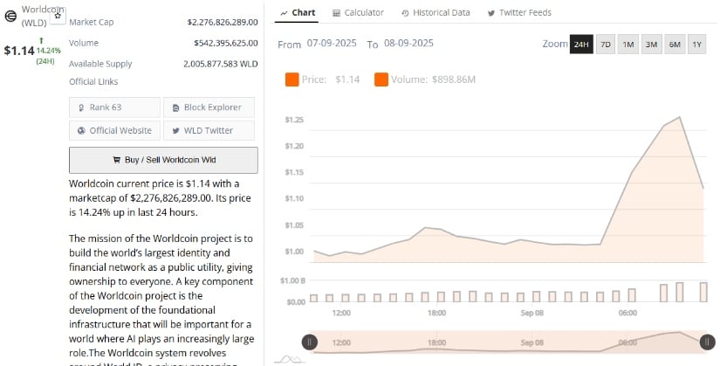Viewport: 720px width, 366px height.
Task: Click the Official Links label
Action: click(x=93, y=82)
